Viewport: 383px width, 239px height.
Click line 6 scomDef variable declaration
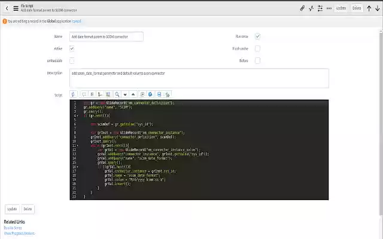click(x=122, y=124)
